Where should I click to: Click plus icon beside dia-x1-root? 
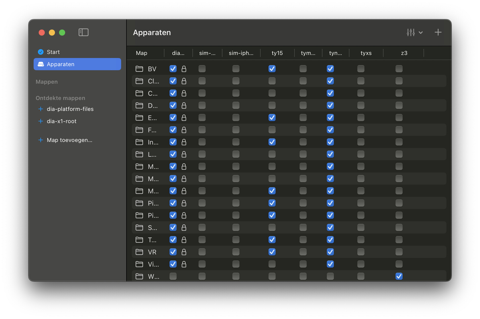tap(40, 121)
